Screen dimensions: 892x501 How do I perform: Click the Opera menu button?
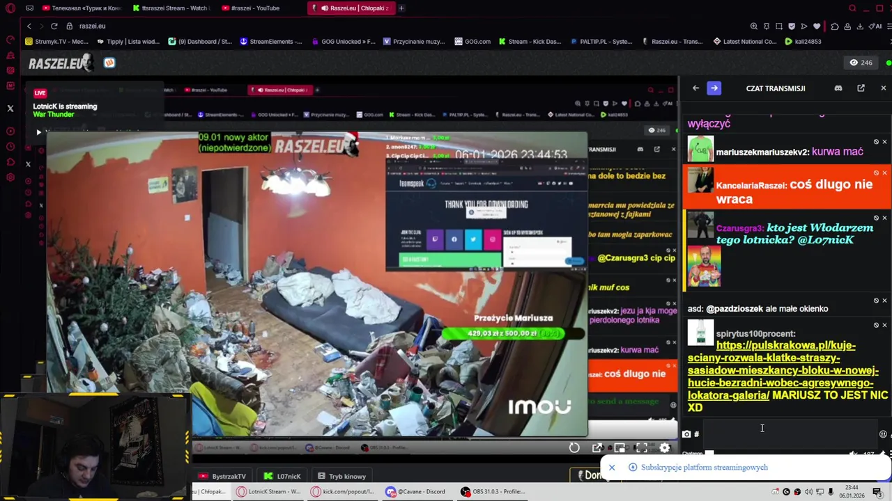(x=10, y=8)
